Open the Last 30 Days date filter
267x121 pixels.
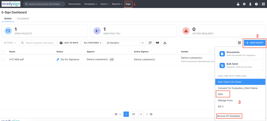69,43
